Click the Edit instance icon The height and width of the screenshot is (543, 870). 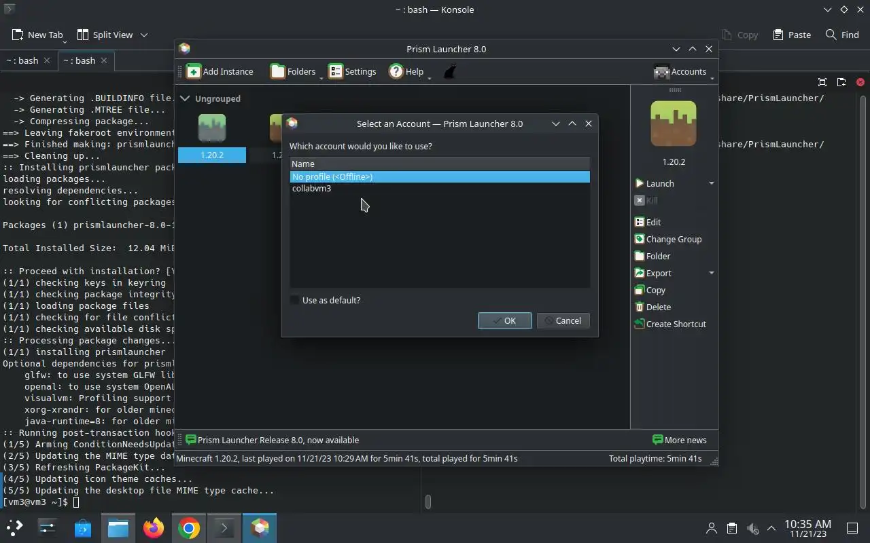click(639, 222)
